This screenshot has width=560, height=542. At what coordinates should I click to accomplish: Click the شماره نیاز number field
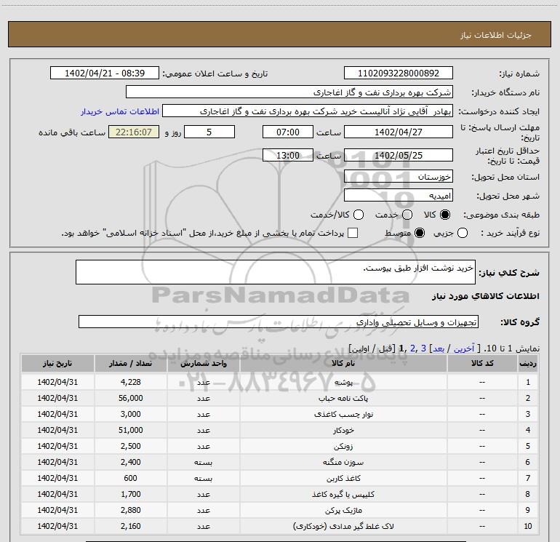(x=399, y=73)
